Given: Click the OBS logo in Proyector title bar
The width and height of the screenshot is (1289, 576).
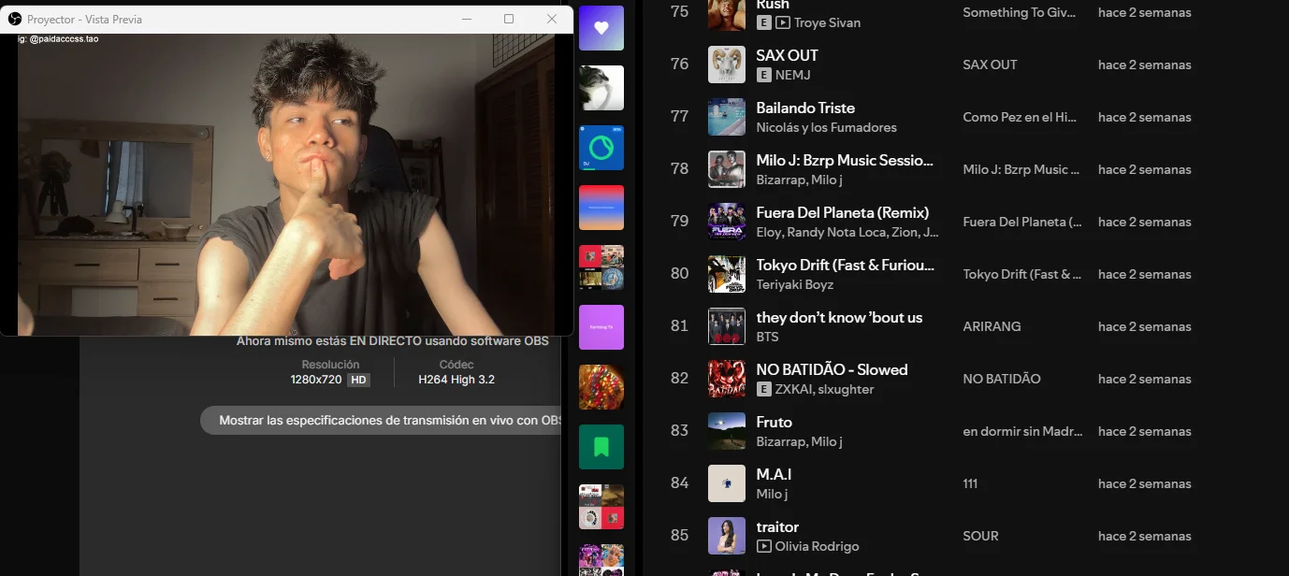Looking at the screenshot, I should tap(15, 19).
